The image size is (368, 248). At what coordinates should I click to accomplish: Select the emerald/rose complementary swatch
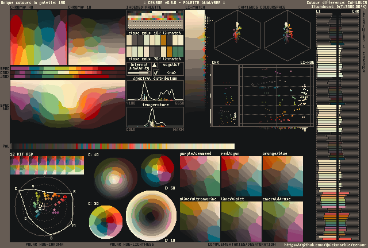[282, 220]
